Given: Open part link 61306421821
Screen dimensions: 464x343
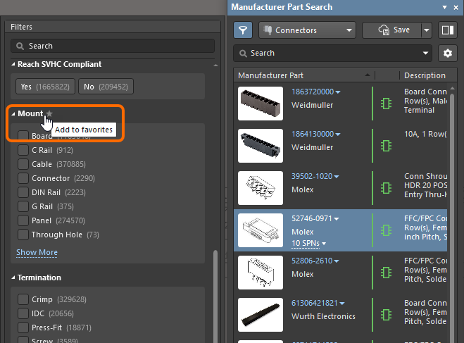Looking at the screenshot, I should tap(314, 303).
